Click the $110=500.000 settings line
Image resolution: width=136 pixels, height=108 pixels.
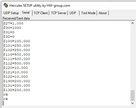[x=17, y=54]
